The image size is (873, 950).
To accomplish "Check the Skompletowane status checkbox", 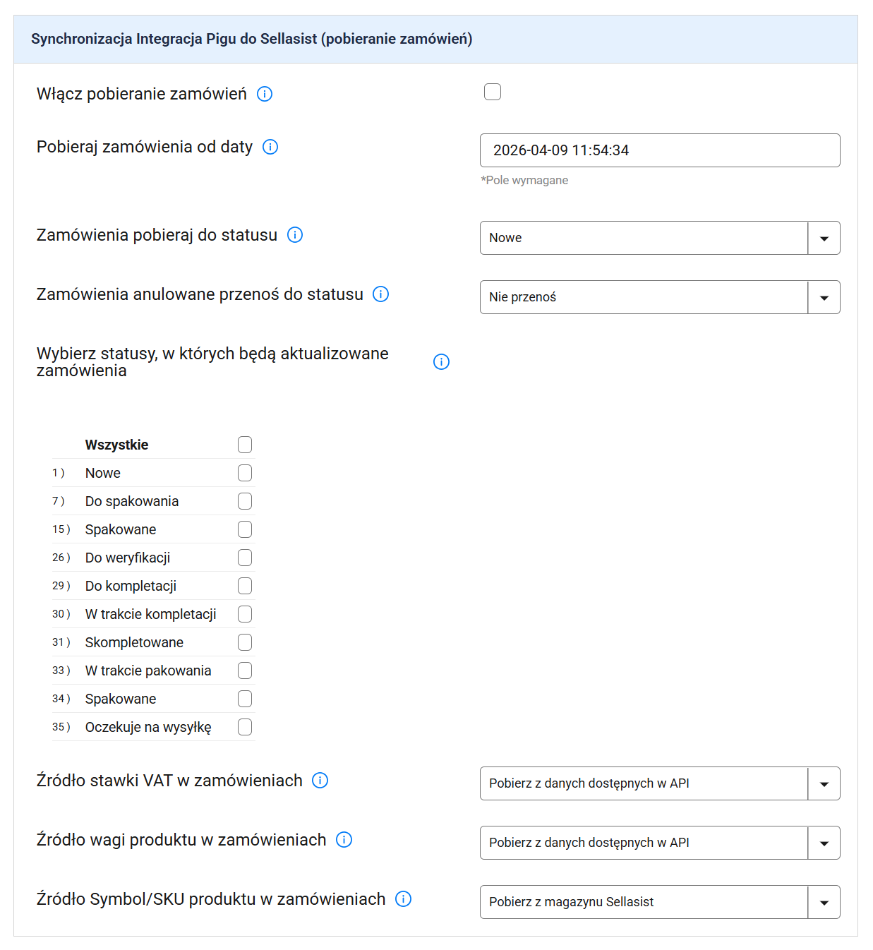I will (245, 642).
